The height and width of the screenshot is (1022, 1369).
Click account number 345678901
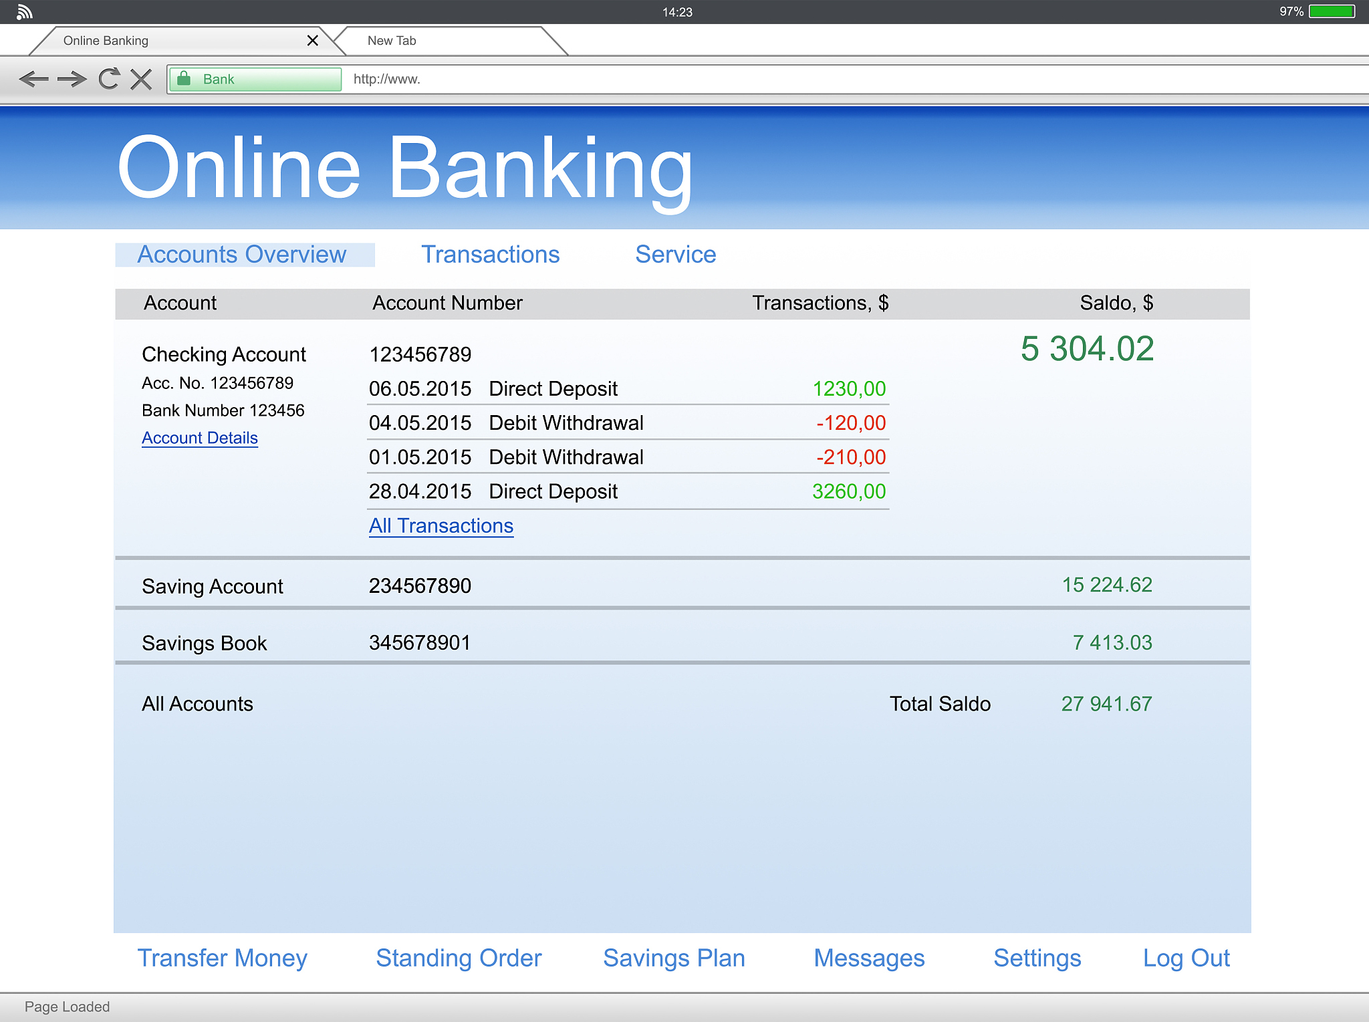click(420, 642)
